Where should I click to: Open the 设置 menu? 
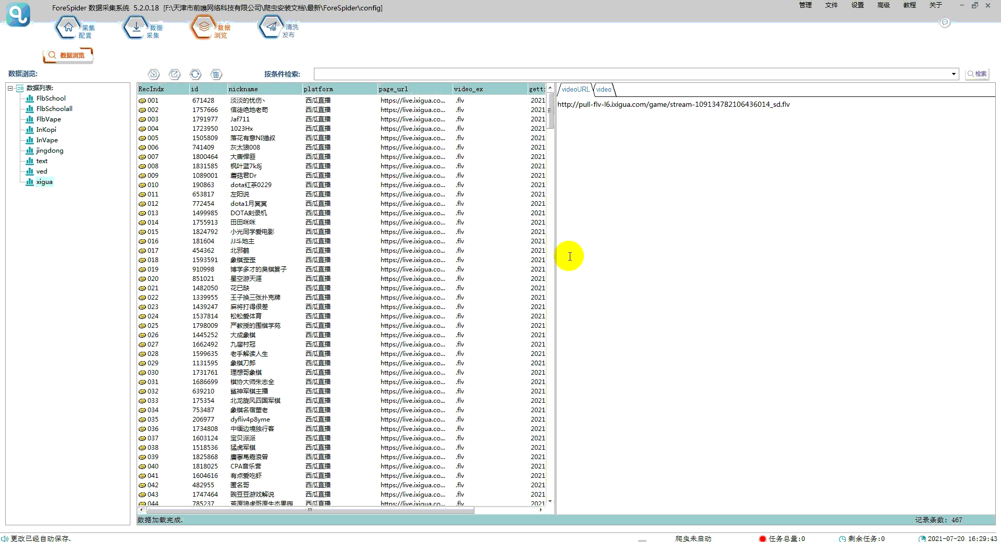(x=858, y=5)
